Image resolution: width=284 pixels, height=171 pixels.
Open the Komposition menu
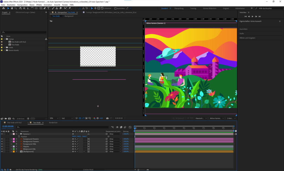[22, 5]
